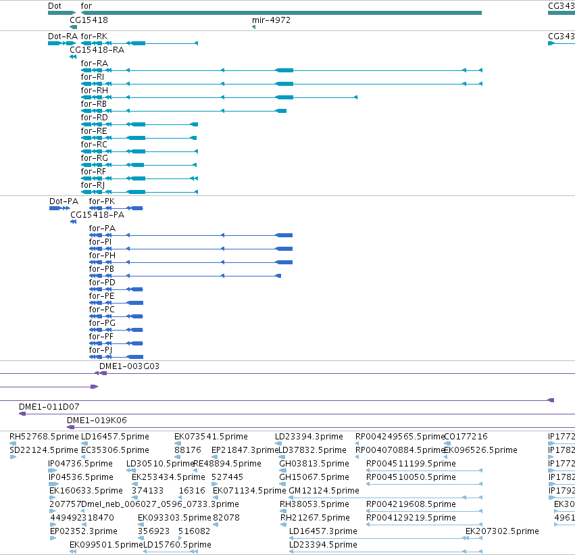Select the for-RA transcript label
This screenshot has height=555, width=575.
click(x=94, y=64)
